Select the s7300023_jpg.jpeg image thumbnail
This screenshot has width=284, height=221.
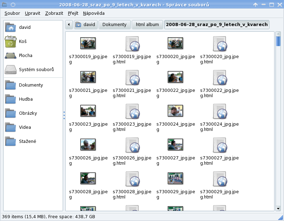pyautogui.click(x=88, y=111)
